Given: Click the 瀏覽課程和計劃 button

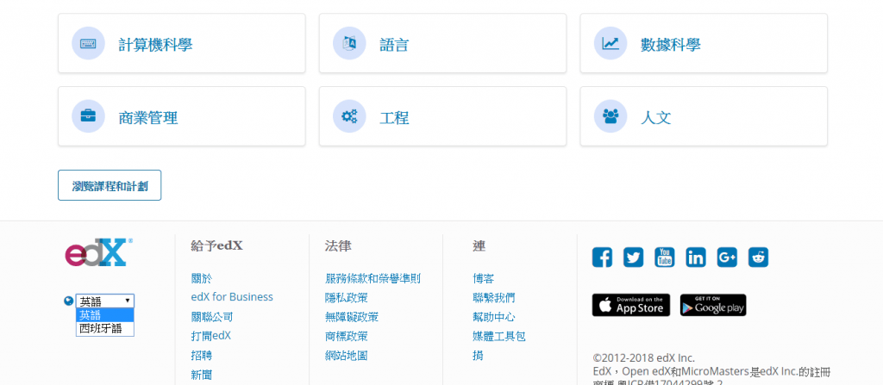Looking at the screenshot, I should (110, 185).
